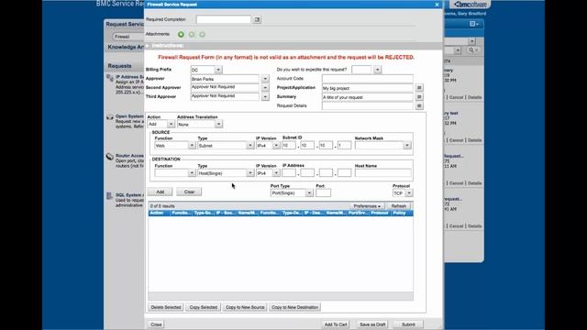
Task: Open the Required Completion calendar picker
Action: [x=257, y=19]
